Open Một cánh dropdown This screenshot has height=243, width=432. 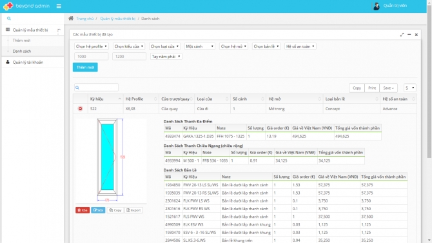(199, 46)
